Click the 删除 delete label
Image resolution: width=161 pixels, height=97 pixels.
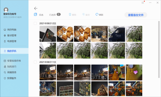pyautogui.click(x=74, y=15)
